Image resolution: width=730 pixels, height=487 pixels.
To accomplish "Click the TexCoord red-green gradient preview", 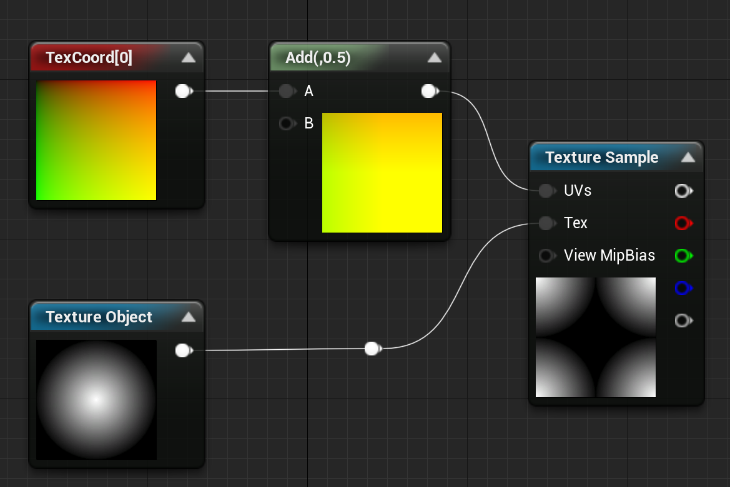I will tap(96, 140).
